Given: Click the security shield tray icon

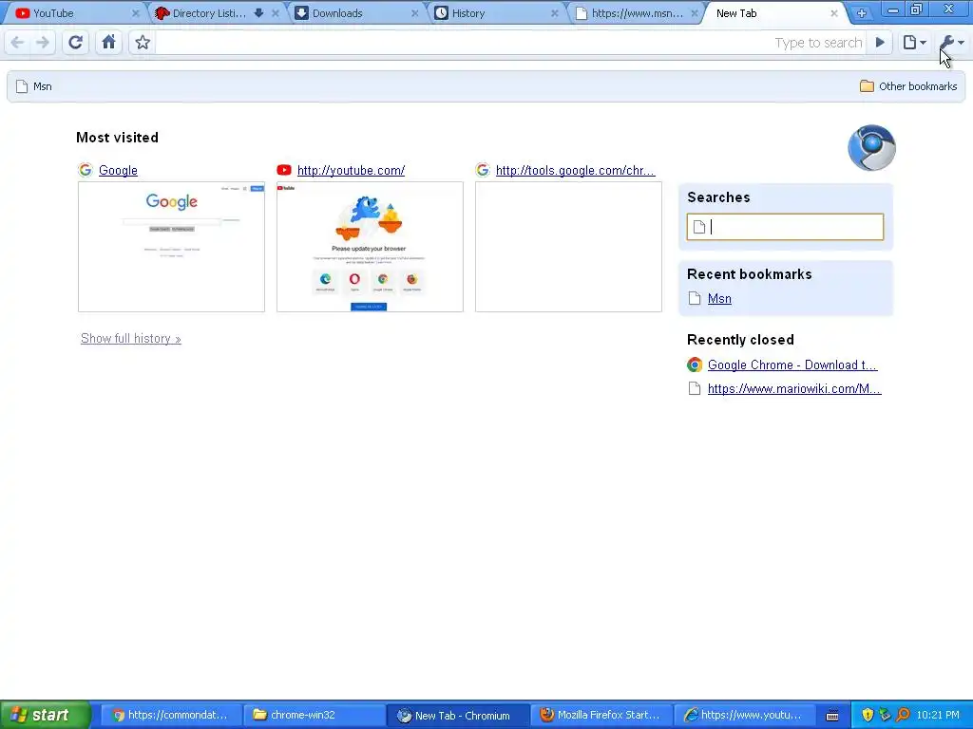Looking at the screenshot, I should pyautogui.click(x=868, y=715).
